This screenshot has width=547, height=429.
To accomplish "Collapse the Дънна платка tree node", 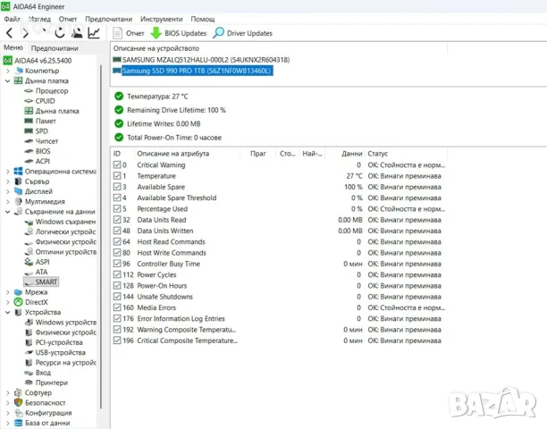I will pos(8,81).
